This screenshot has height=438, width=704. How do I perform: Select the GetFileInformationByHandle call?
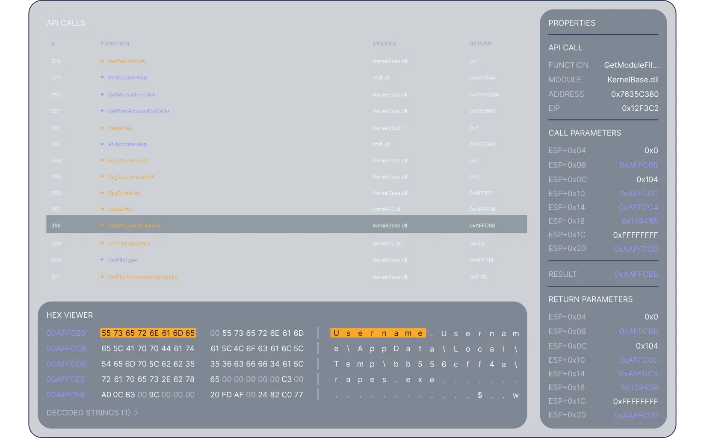pyautogui.click(x=142, y=277)
